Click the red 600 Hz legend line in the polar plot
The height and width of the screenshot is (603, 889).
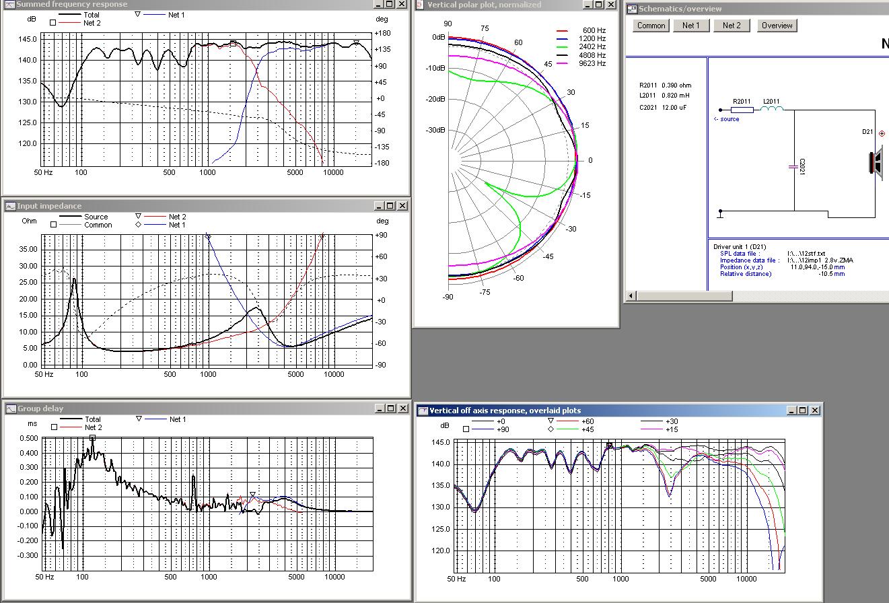click(x=563, y=31)
